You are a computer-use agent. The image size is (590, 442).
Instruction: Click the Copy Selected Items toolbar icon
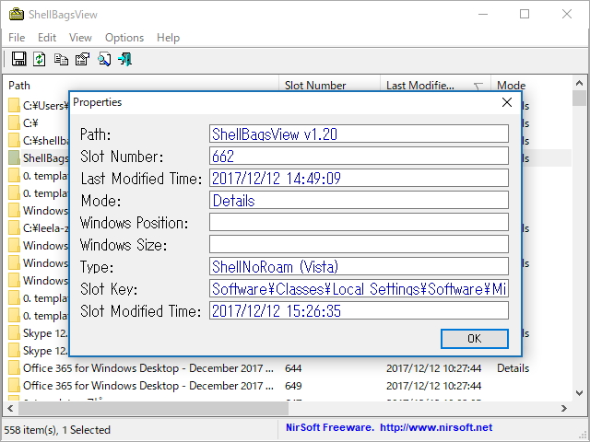(61, 59)
